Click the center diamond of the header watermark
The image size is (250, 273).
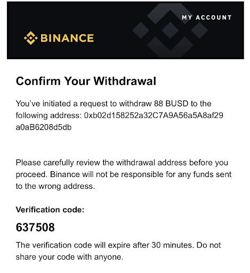pos(170,30)
